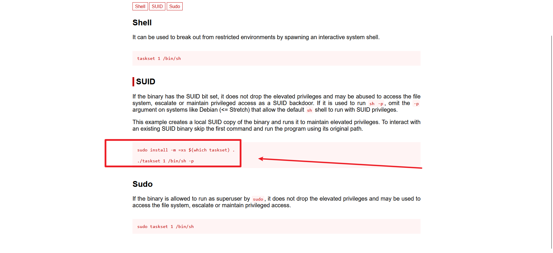
Task: Click the standalone inline '-p' argument code
Action: click(x=416, y=104)
